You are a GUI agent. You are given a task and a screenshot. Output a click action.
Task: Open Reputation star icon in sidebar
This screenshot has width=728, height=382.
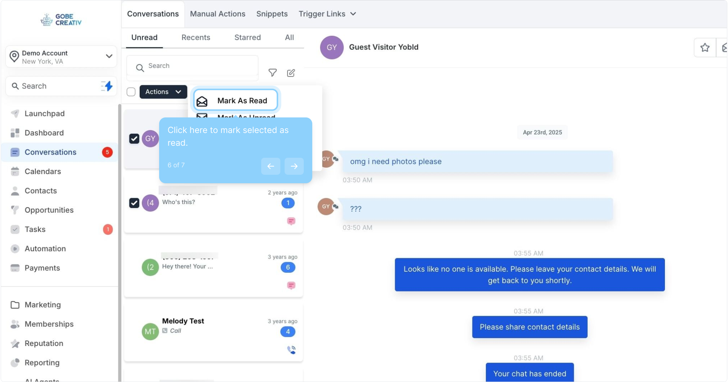[15, 343]
